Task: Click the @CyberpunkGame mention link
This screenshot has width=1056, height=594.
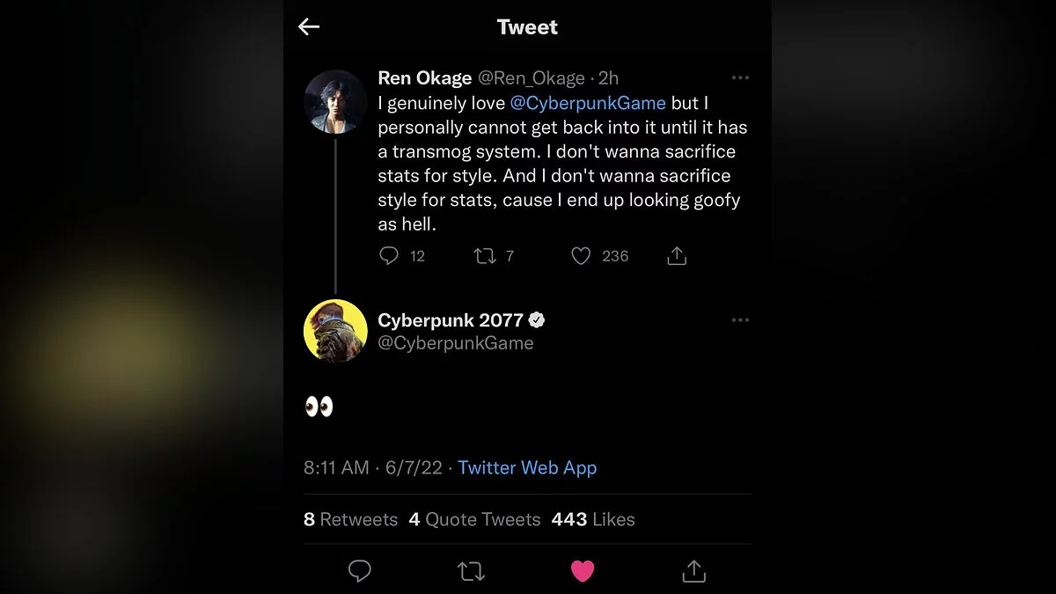Action: pyautogui.click(x=588, y=103)
